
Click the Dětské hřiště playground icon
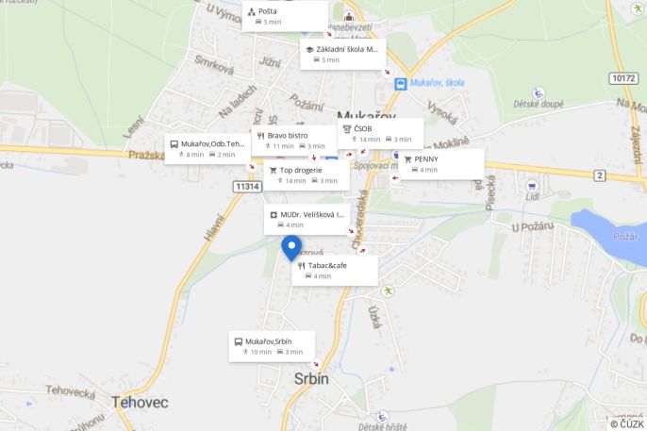click(x=382, y=416)
